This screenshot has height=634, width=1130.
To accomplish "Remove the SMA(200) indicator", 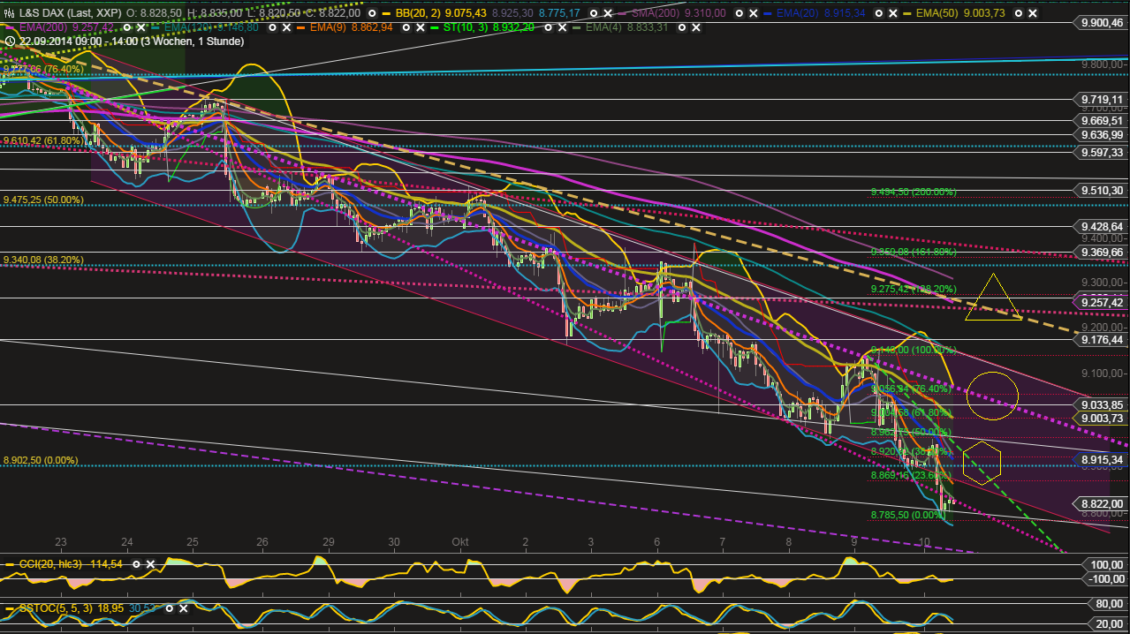I will tap(754, 13).
